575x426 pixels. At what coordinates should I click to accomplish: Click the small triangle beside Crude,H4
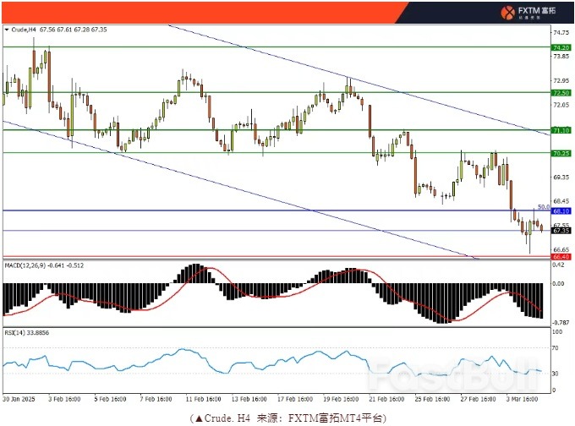[x=8, y=30]
